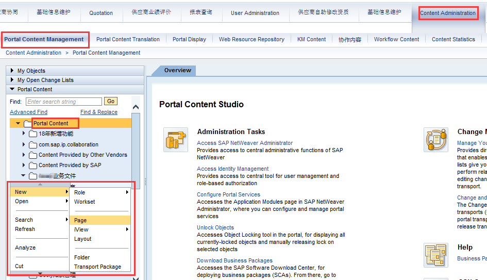The height and width of the screenshot is (280, 487).
Task: Select Layout in the New submenu
Action: [x=100, y=239]
